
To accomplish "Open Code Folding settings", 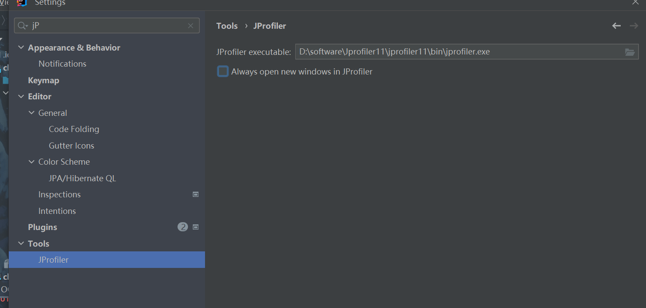I will click(x=74, y=129).
